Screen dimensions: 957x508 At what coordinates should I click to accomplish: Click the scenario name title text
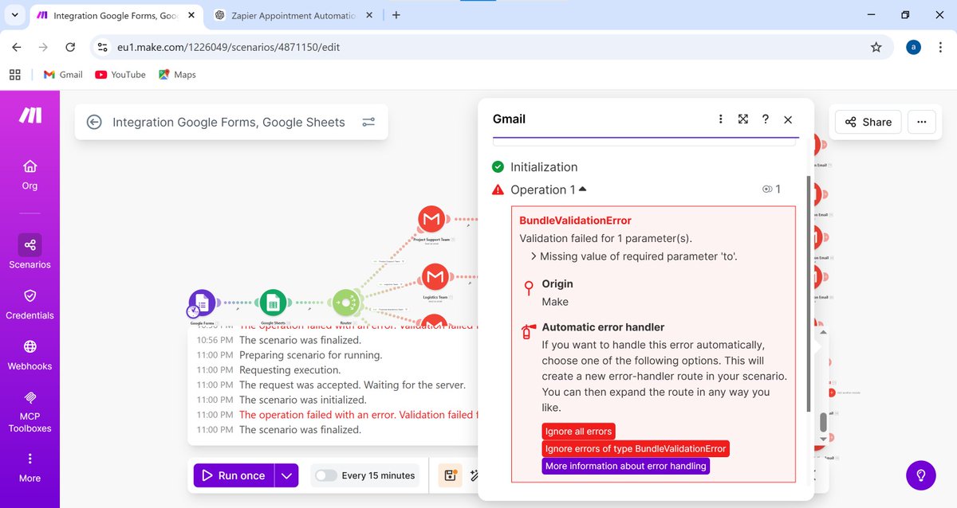click(x=229, y=122)
